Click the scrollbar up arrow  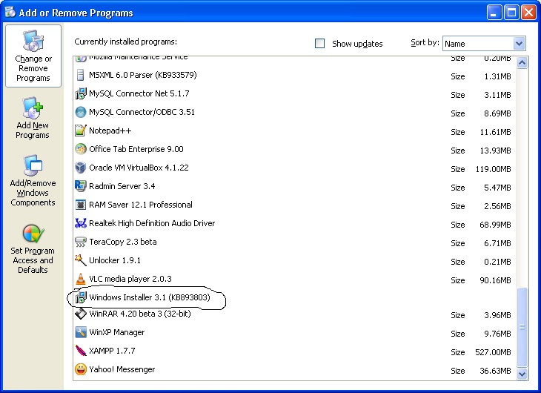click(x=522, y=63)
